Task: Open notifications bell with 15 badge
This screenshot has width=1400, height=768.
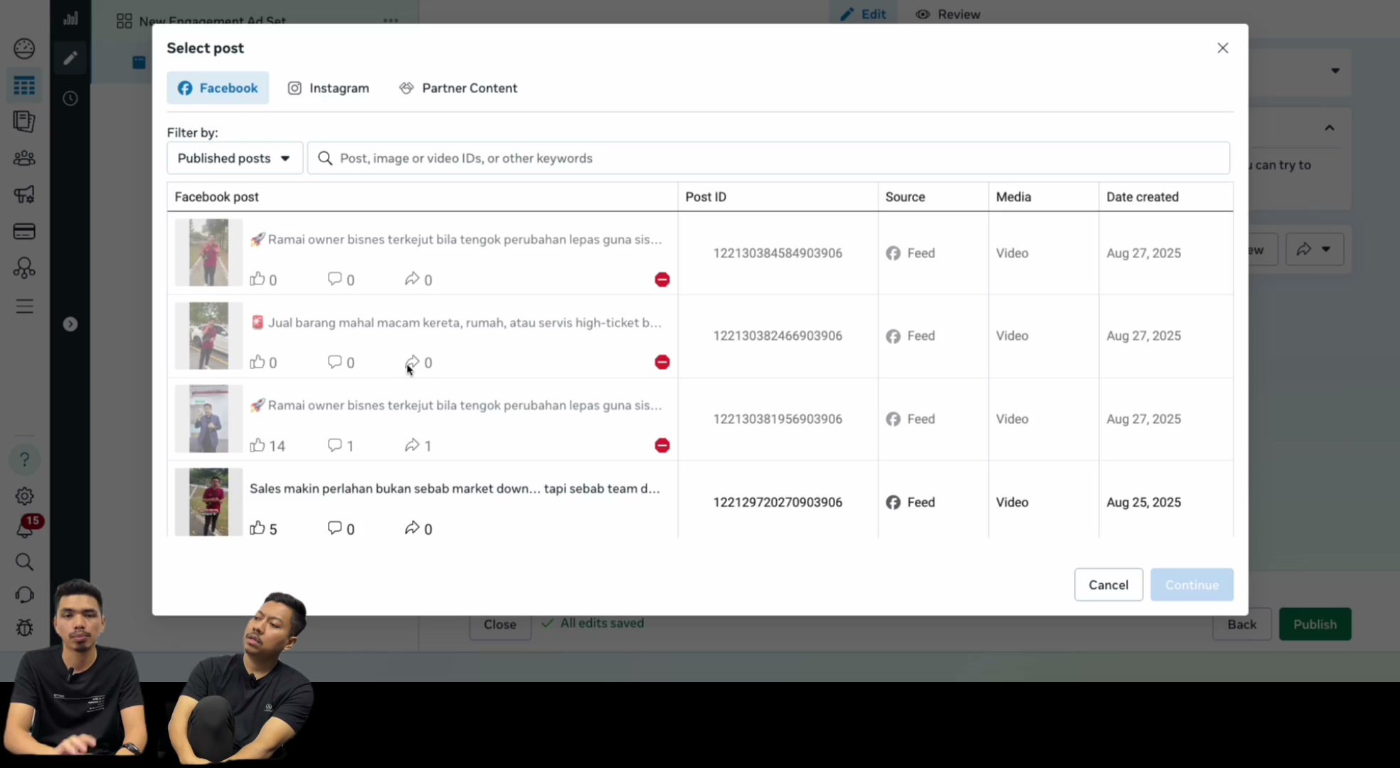Action: pyautogui.click(x=26, y=529)
